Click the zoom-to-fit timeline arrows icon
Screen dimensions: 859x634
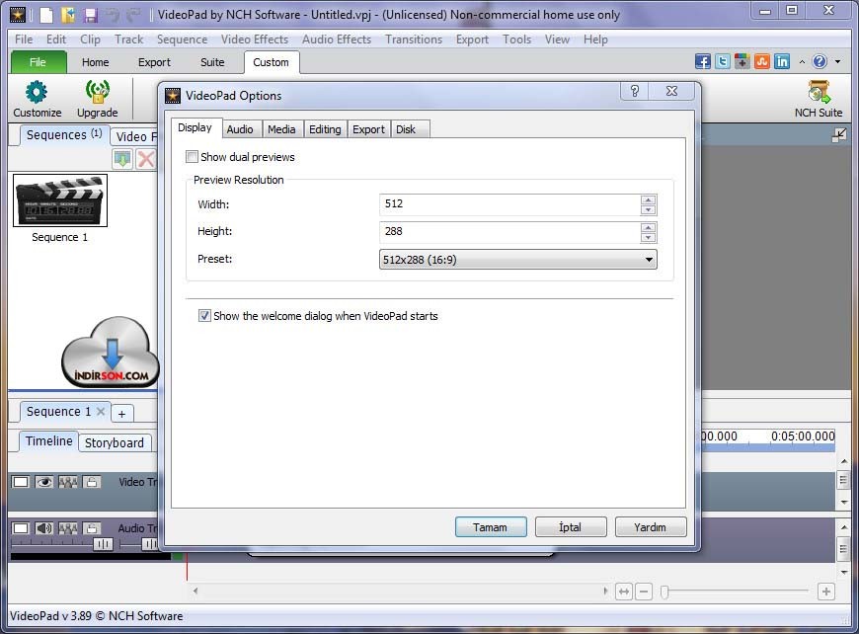pos(624,592)
